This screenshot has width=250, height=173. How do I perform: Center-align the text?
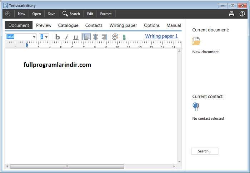click(x=95, y=37)
